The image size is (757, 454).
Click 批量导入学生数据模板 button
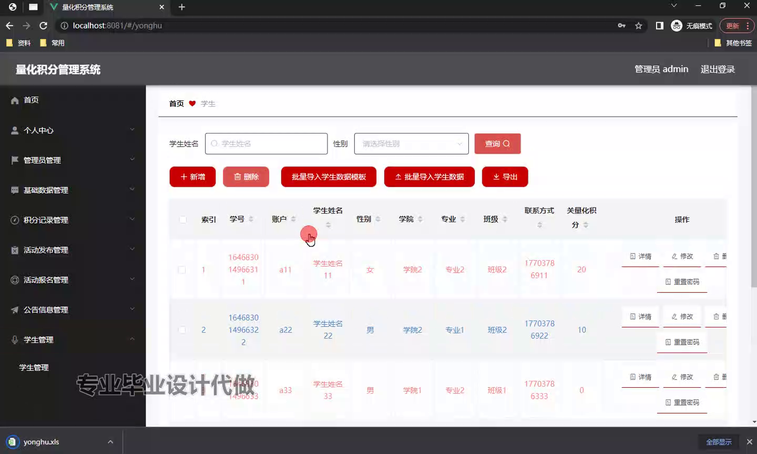coord(329,177)
